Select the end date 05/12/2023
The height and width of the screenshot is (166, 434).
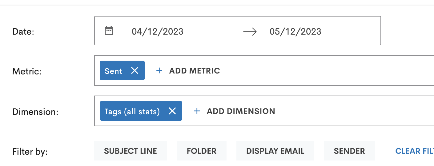point(295,32)
